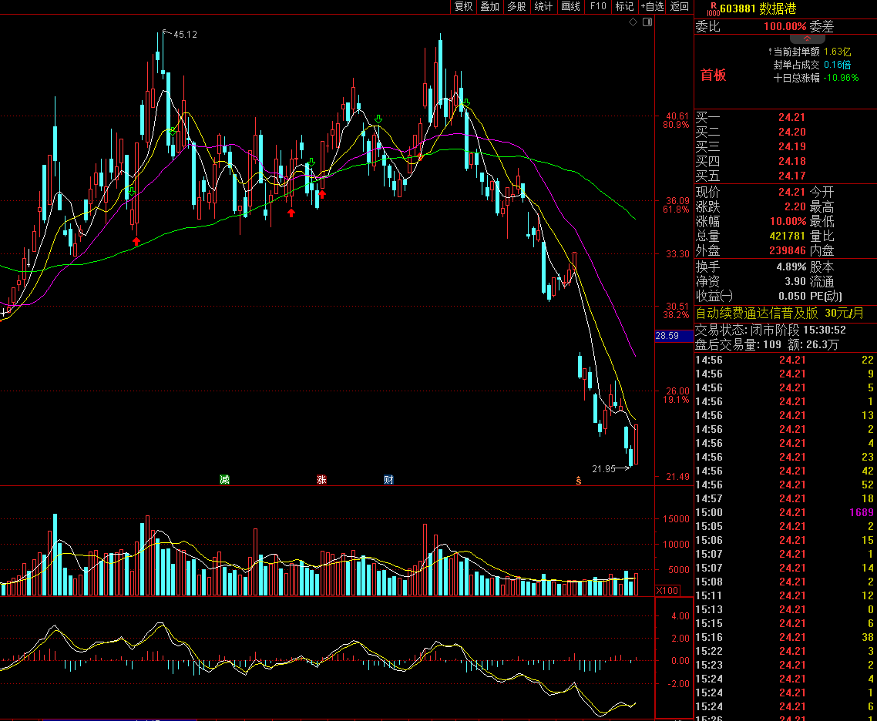Click the 净资 3.90 value
Viewport: 877px width, 721px height.
tap(795, 282)
